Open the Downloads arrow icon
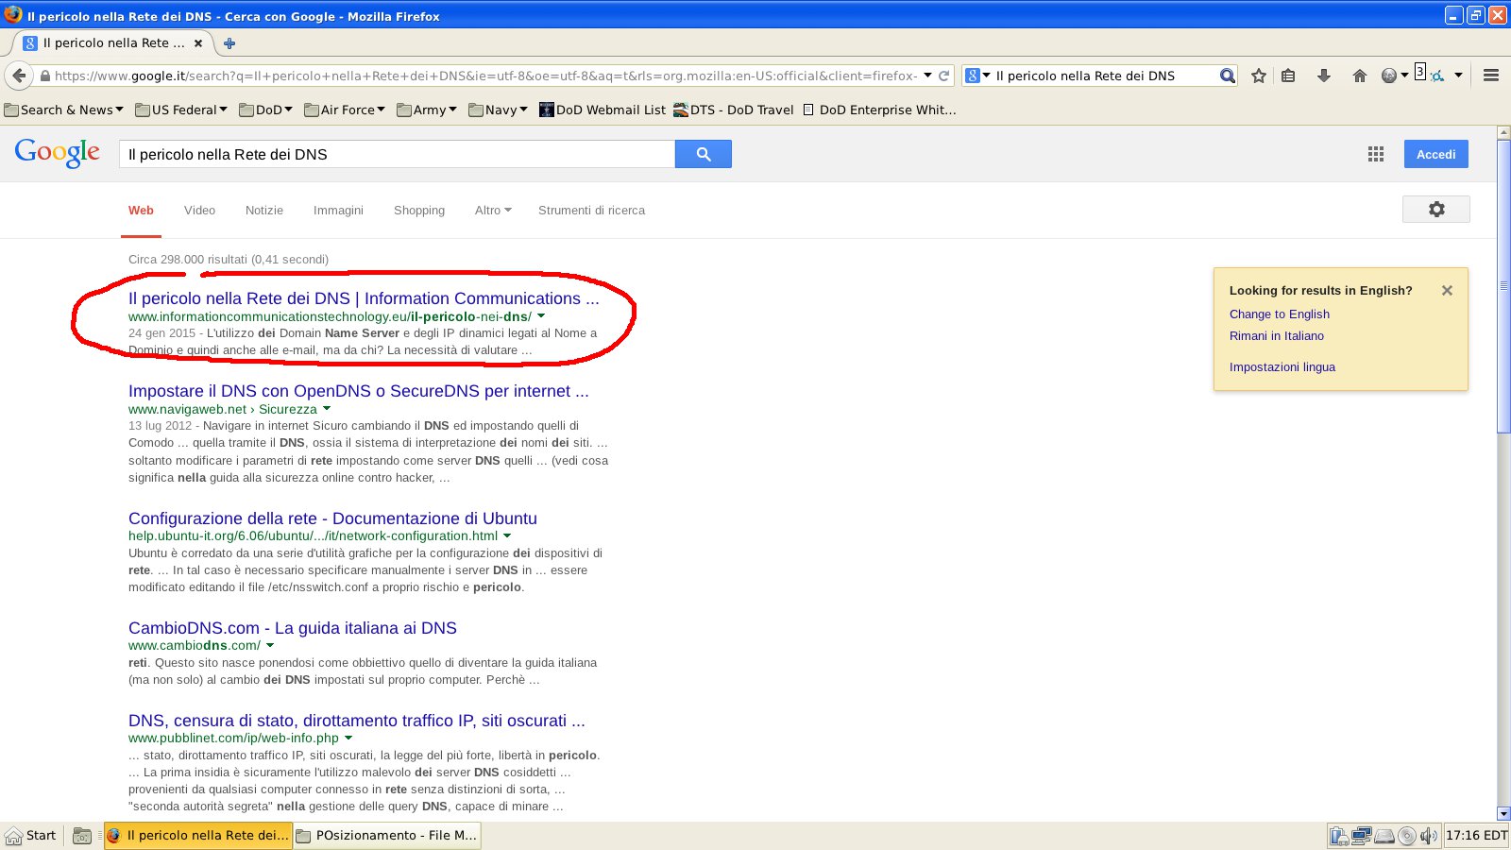The image size is (1511, 850). [1324, 76]
